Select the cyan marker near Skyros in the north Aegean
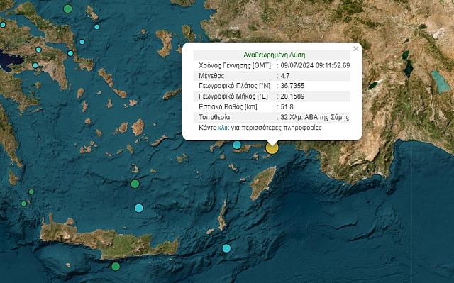 tap(97, 27)
